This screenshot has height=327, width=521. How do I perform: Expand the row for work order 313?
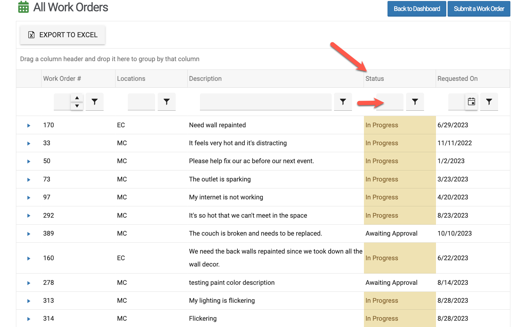[29, 301]
